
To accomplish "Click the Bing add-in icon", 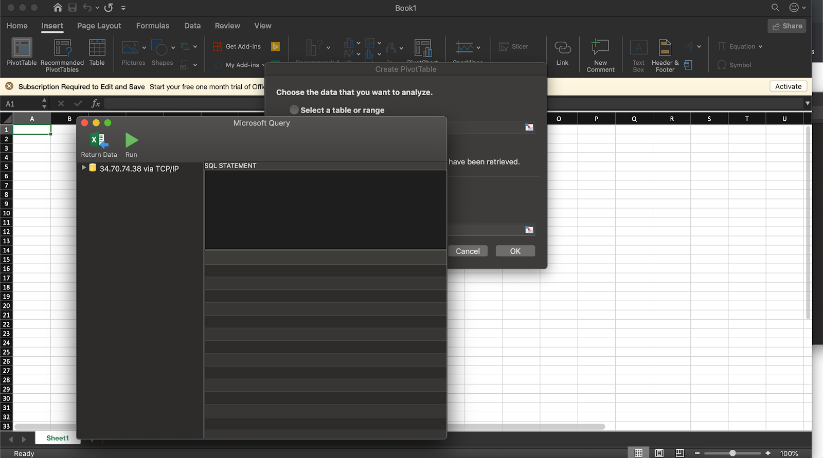I will (x=276, y=46).
